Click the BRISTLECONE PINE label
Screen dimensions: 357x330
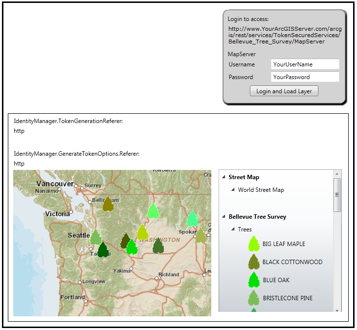pyautogui.click(x=288, y=298)
